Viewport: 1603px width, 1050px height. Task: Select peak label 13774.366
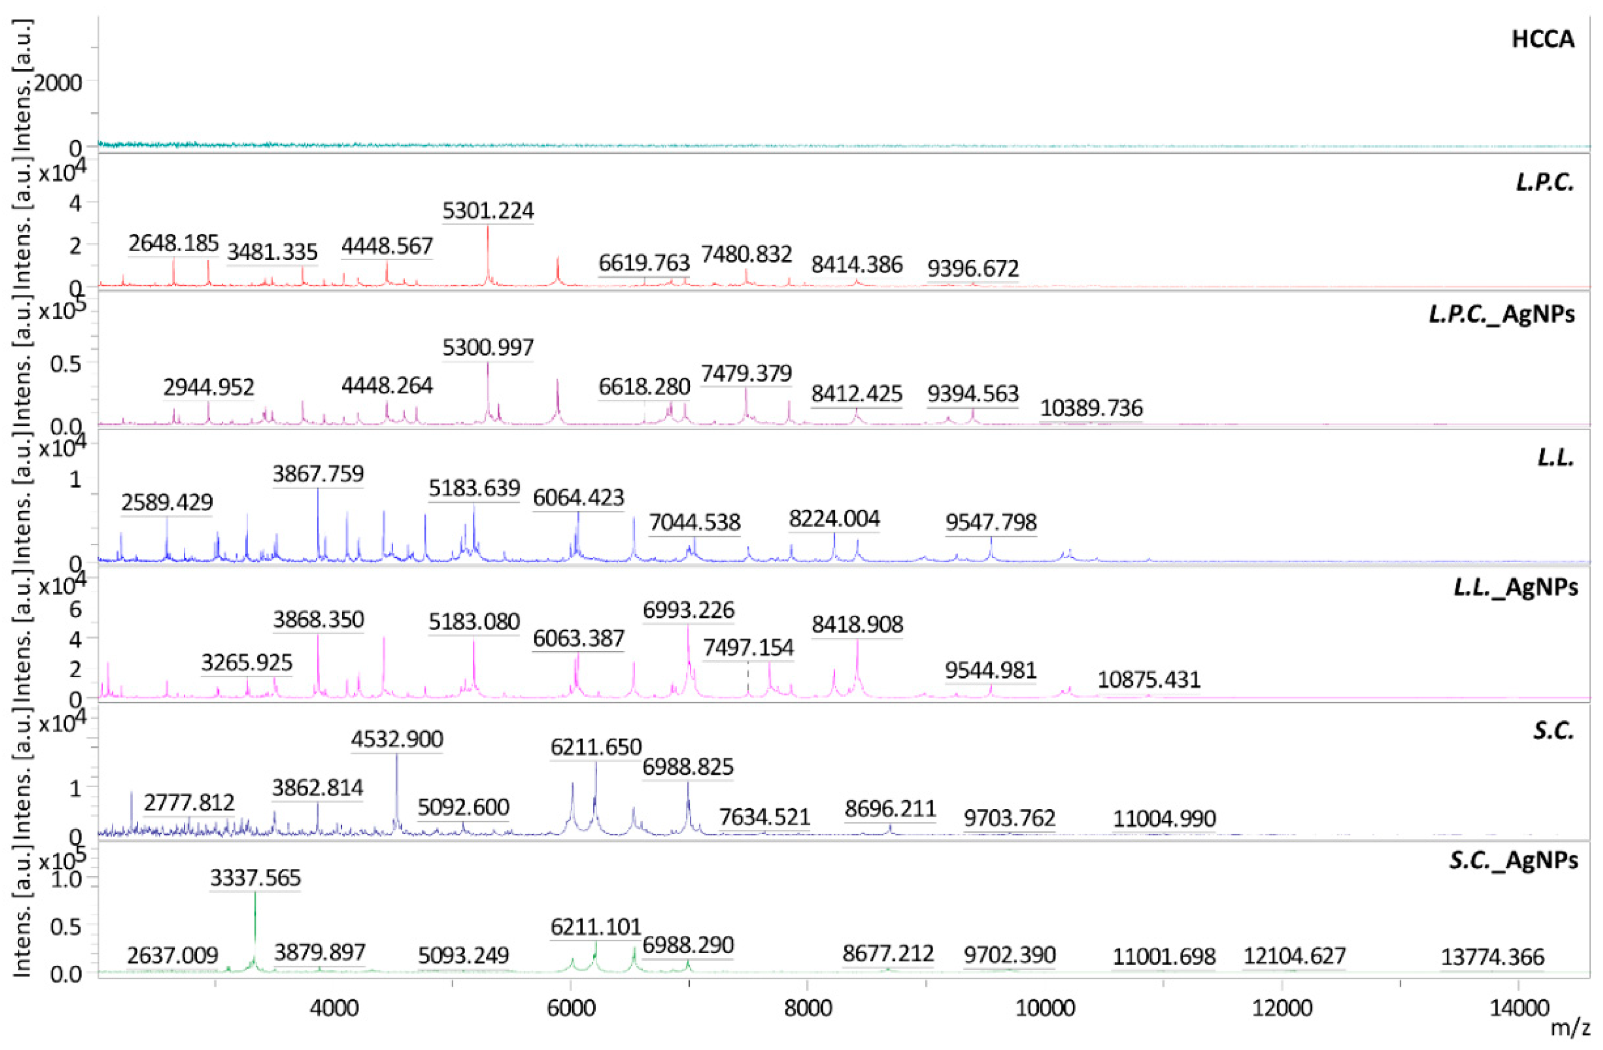tap(1492, 956)
